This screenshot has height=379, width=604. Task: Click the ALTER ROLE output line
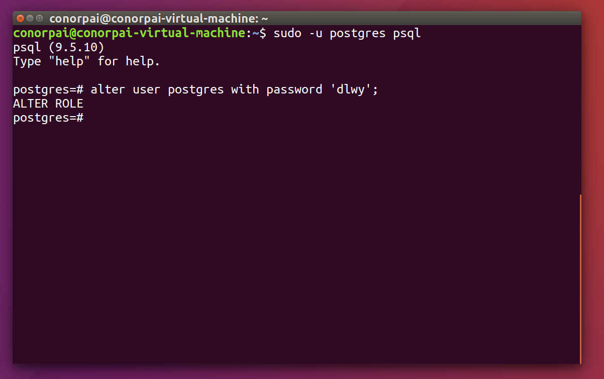coord(48,104)
